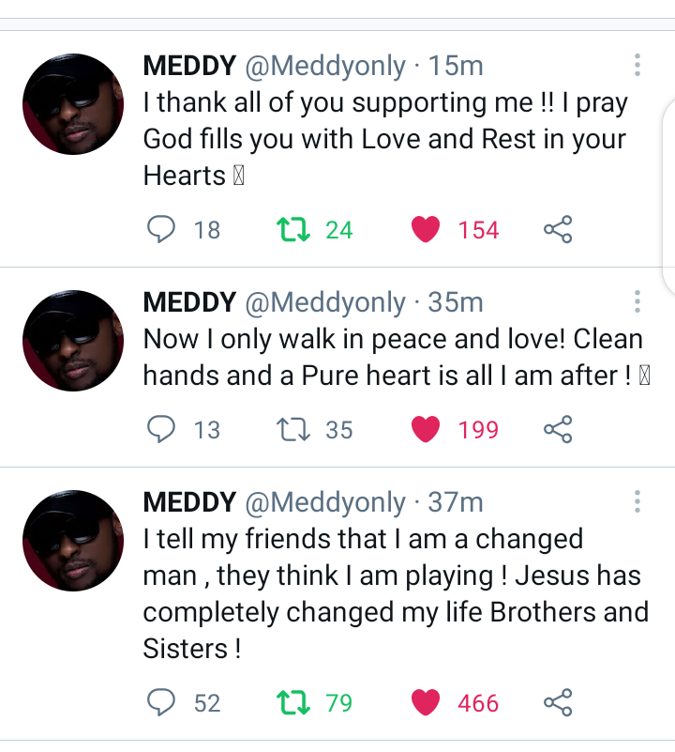Click @Meddyonly handle on the 35m tweet
The height and width of the screenshot is (752, 675).
(325, 302)
